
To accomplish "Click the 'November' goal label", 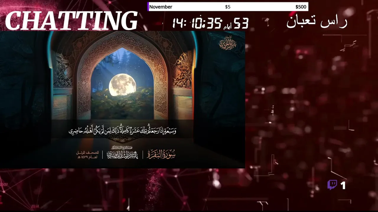I will tap(161, 7).
